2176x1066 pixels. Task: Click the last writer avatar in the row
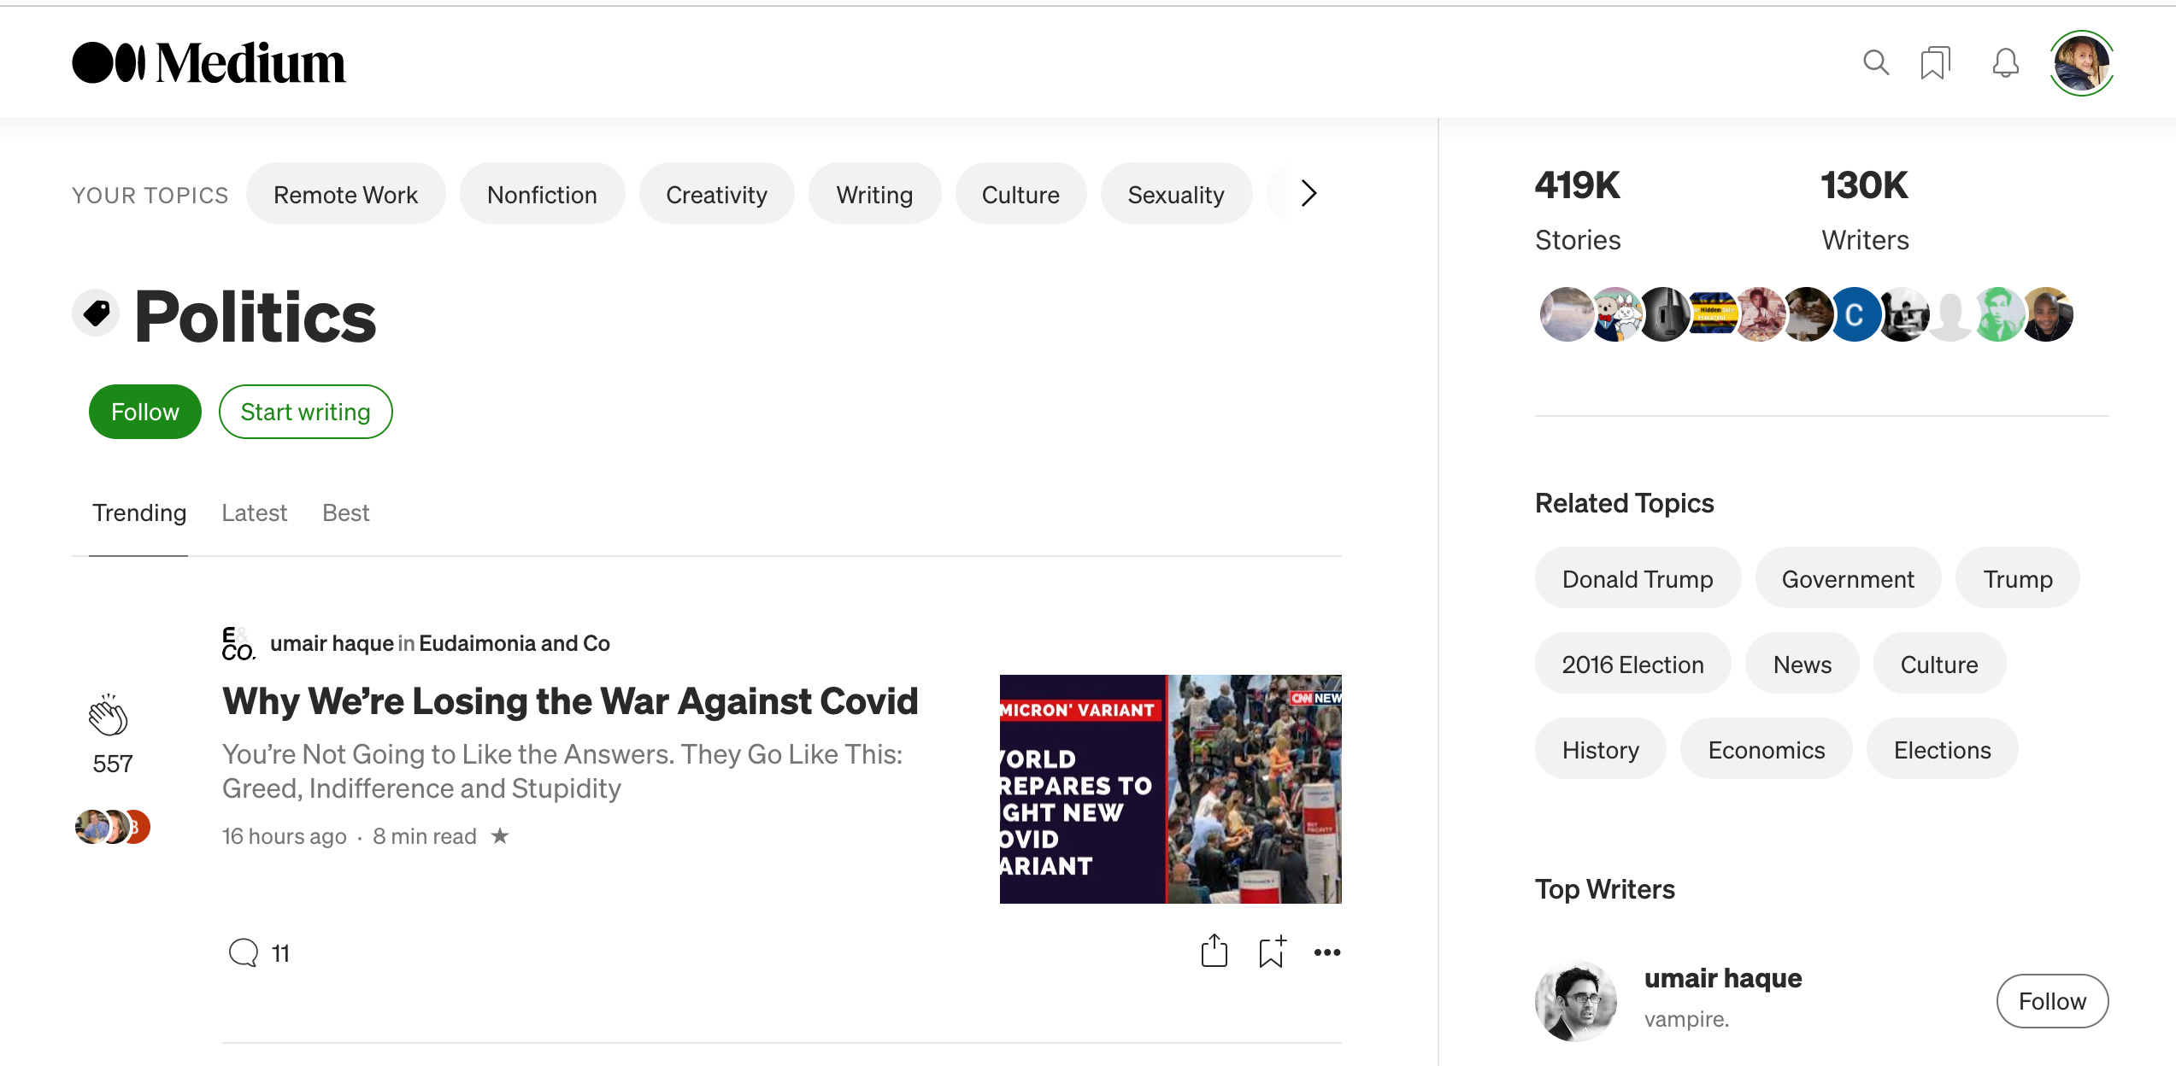point(2048,314)
